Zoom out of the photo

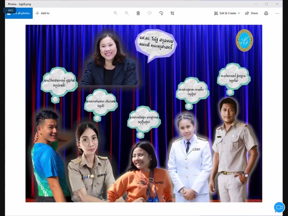127,13
